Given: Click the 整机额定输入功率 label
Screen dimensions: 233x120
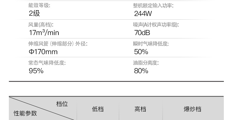Looking at the screenshot, I should pos(153,6).
